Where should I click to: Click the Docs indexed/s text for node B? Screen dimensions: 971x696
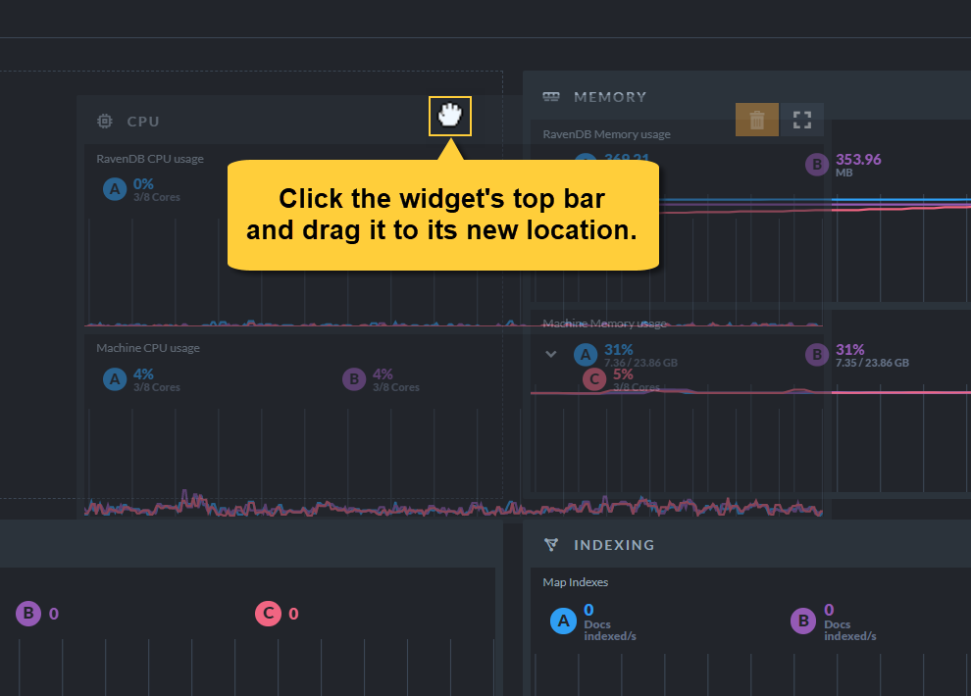click(849, 629)
